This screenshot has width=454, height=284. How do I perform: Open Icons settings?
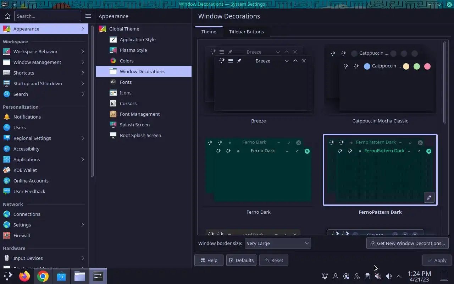144,93
